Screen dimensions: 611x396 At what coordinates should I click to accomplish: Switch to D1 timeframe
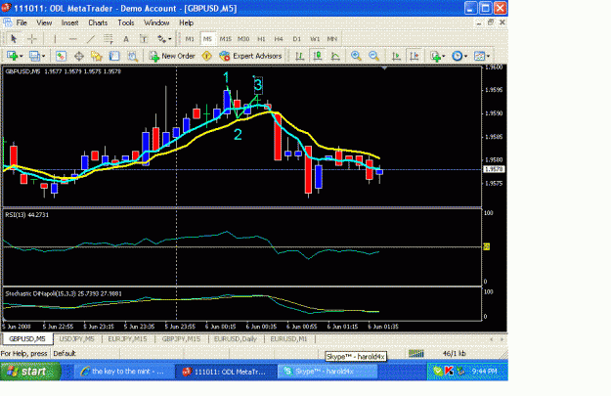(x=296, y=38)
